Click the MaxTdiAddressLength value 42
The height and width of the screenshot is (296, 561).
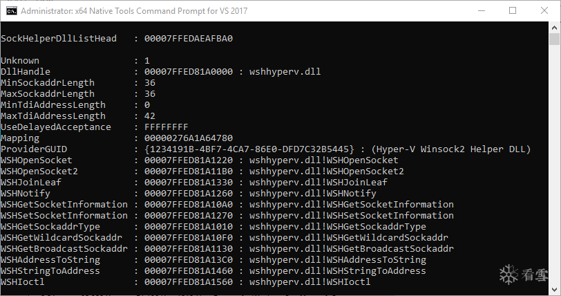[x=150, y=116]
